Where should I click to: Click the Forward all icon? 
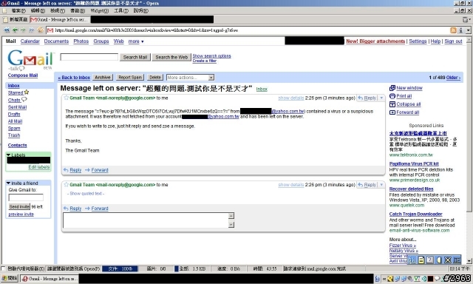click(x=392, y=112)
